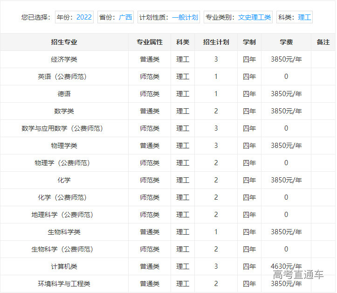Click the 高考直通车 watermark logo
Screen dimensions: 337x293
click(298, 274)
